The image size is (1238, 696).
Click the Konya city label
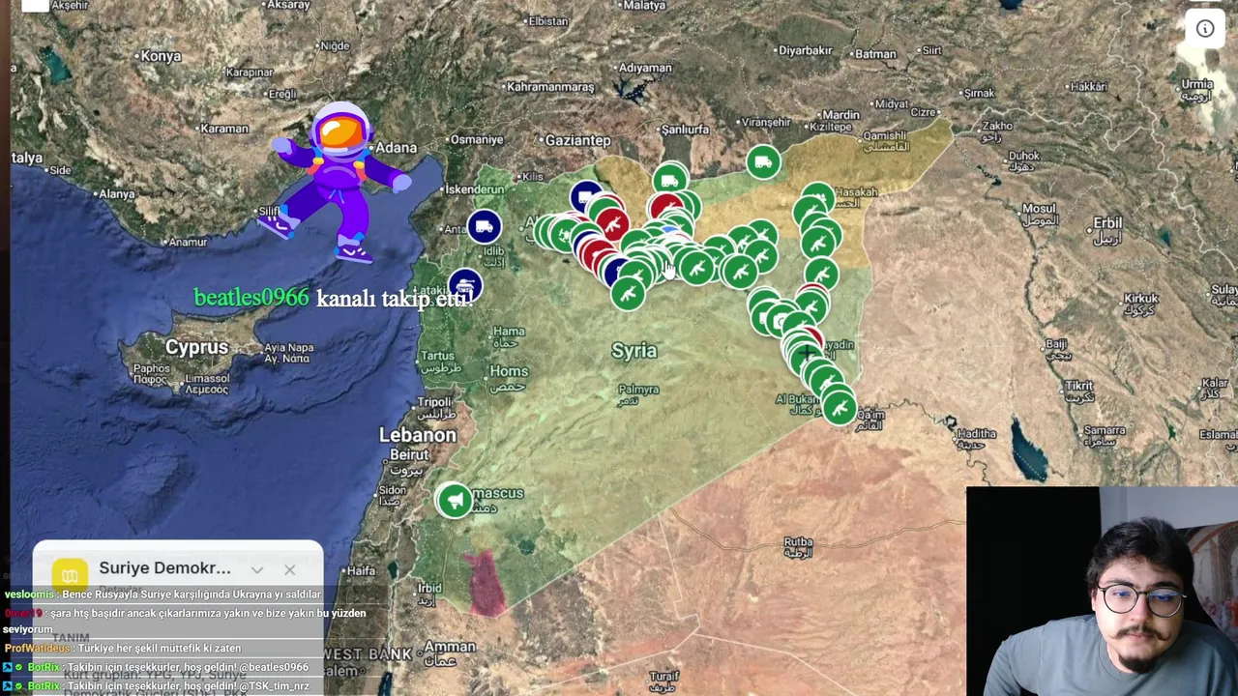161,56
